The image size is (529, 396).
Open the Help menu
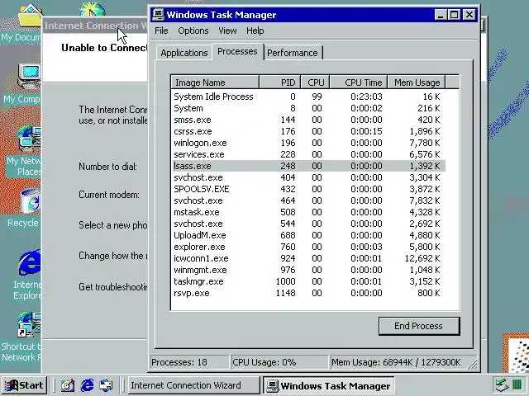click(x=255, y=31)
